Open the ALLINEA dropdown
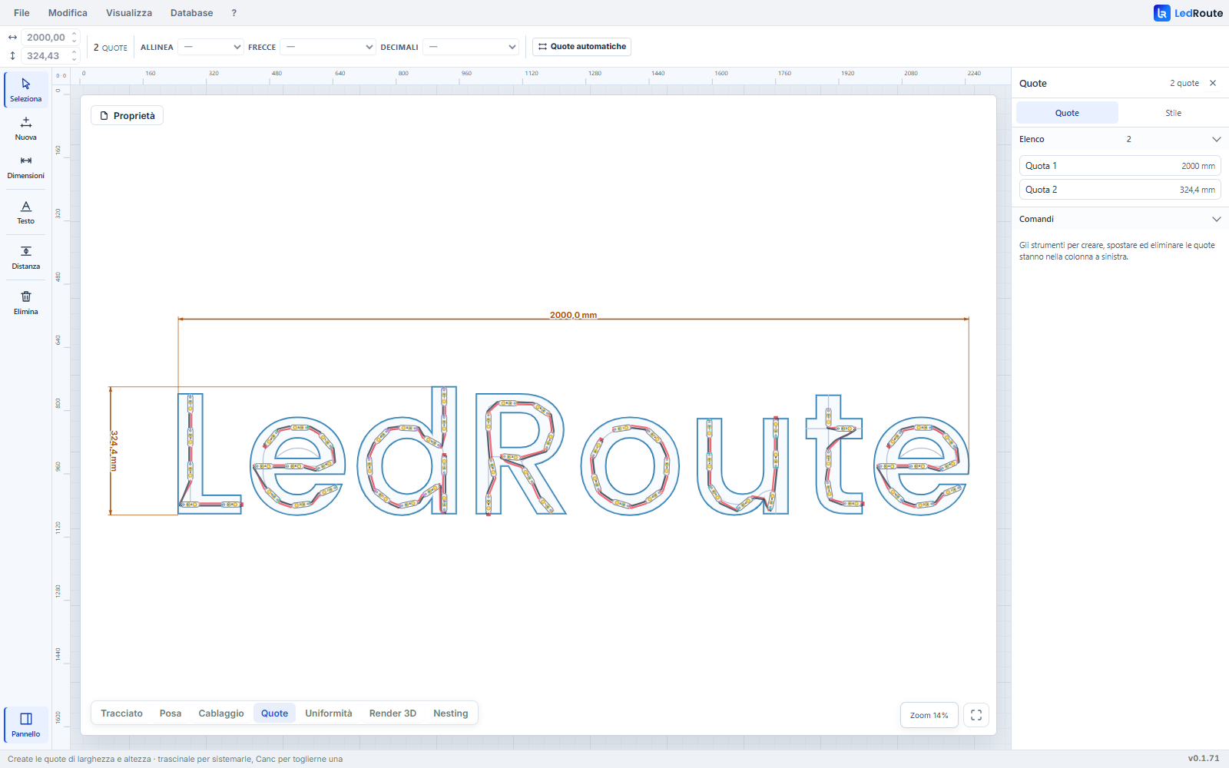 click(211, 47)
